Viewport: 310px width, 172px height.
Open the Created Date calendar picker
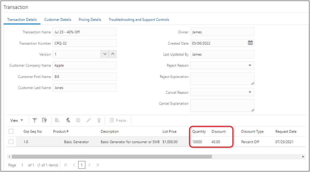pos(250,43)
